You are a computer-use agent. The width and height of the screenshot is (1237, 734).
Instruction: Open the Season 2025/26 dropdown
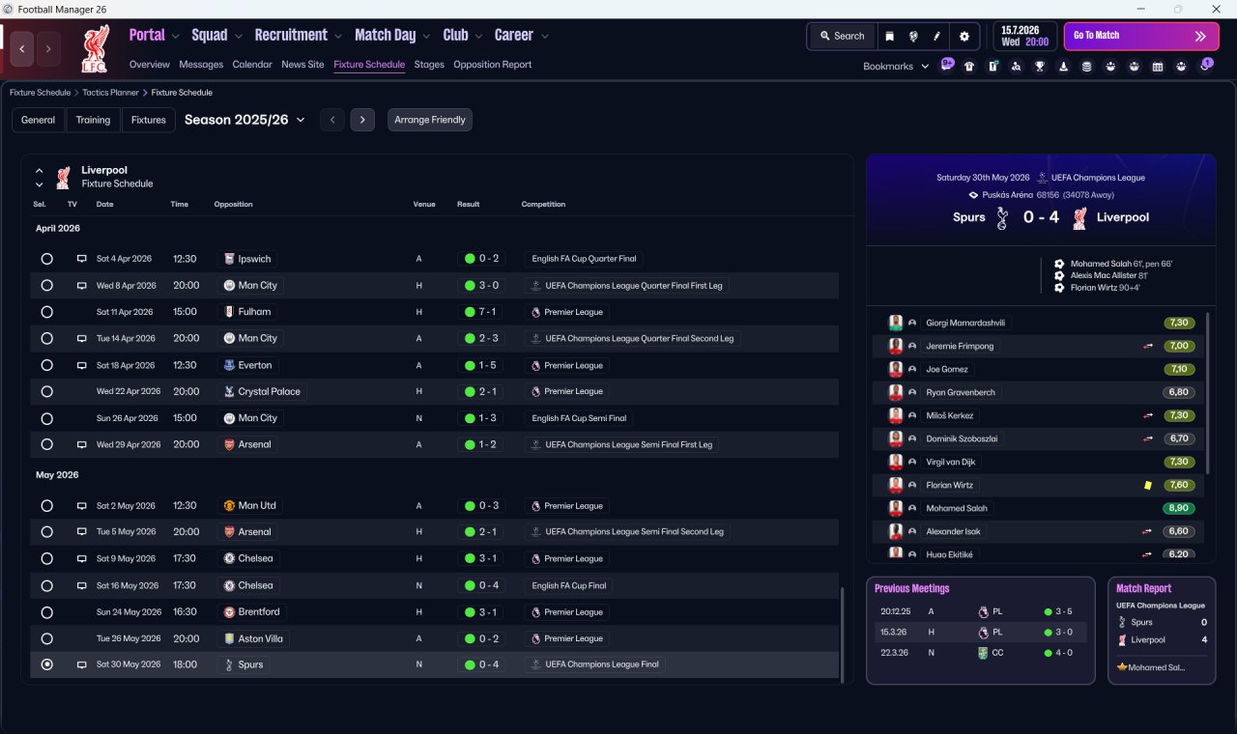tap(245, 120)
